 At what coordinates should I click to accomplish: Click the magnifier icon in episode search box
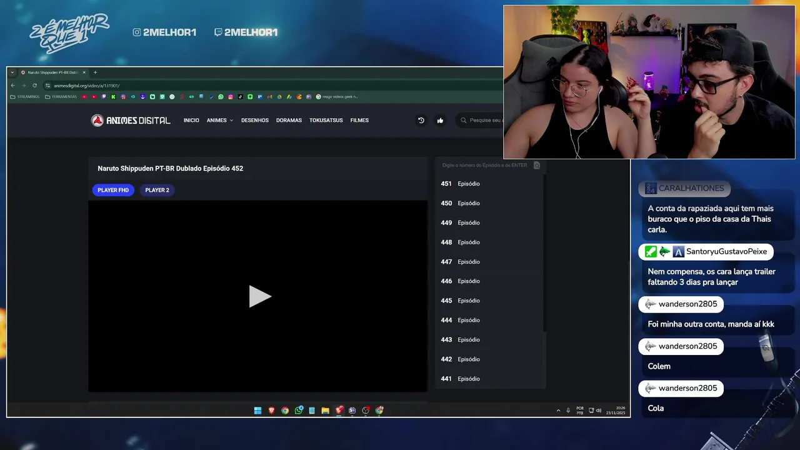pyautogui.click(x=536, y=166)
